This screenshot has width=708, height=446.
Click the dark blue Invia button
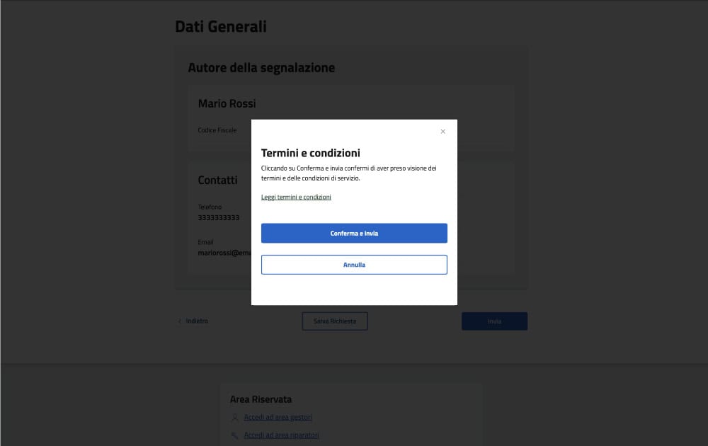494,321
